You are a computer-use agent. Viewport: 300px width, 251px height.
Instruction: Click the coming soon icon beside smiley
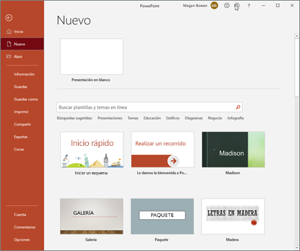237,6
